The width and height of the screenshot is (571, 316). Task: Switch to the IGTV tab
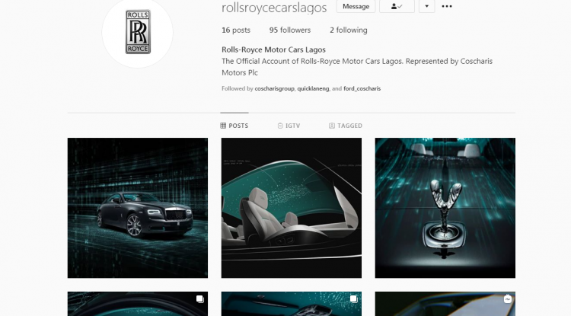pyautogui.click(x=289, y=126)
